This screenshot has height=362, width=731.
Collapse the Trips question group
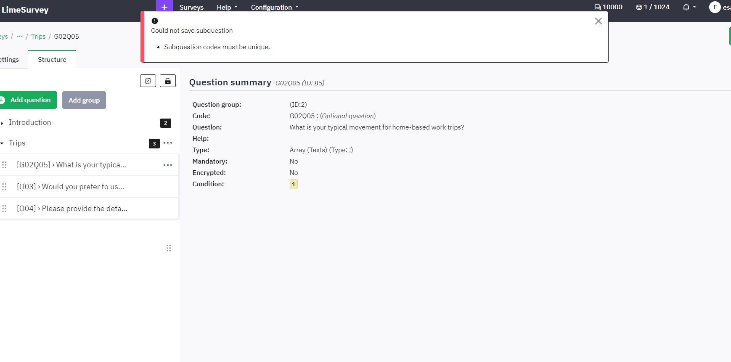3,143
